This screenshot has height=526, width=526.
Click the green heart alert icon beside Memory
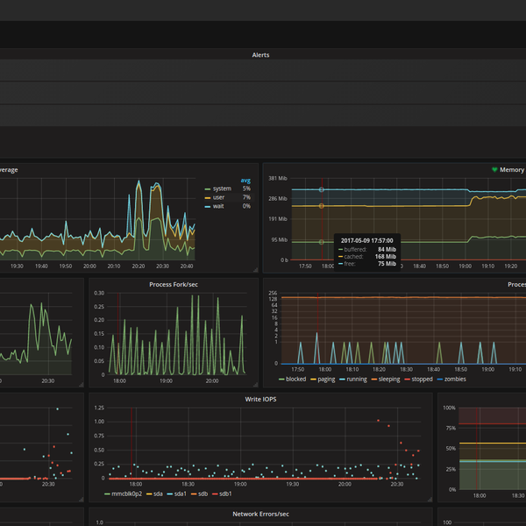pos(494,169)
